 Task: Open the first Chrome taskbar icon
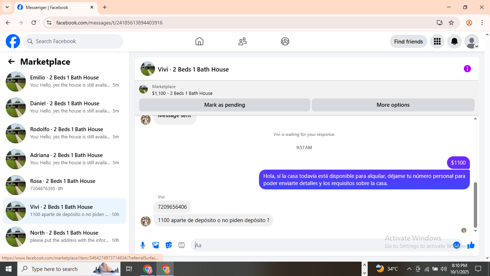[148, 269]
